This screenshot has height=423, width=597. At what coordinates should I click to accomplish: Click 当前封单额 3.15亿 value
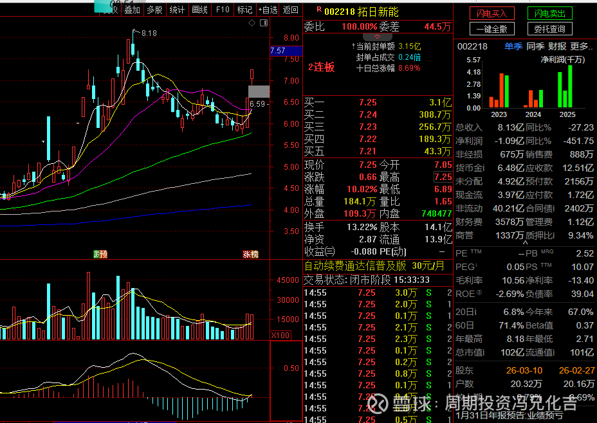(410, 46)
